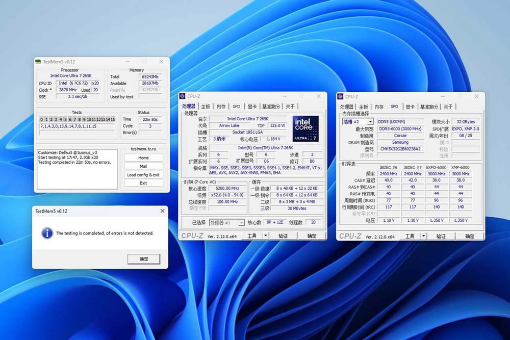Click the Exit button in TestMem5

coord(143,183)
